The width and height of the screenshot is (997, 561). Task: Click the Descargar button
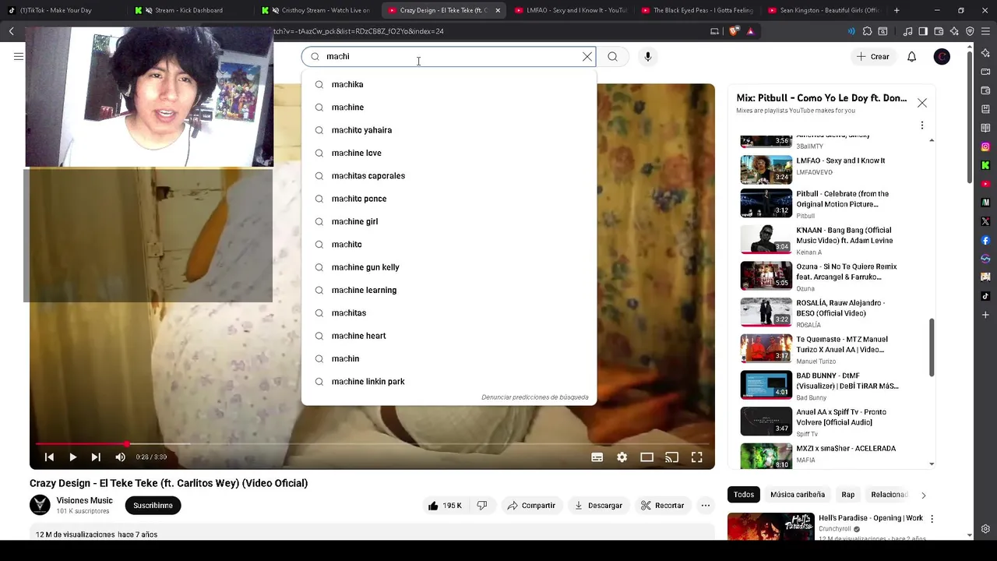(598, 506)
